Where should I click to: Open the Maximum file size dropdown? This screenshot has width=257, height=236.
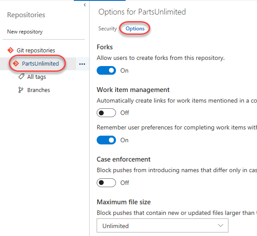[163, 225]
